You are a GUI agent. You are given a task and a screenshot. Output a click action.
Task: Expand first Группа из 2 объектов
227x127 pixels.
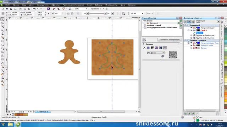pos(192,35)
